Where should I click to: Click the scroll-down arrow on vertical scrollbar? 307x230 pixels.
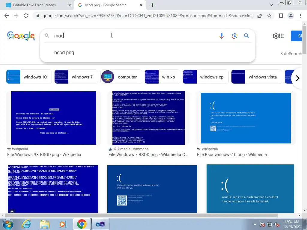coord(304,211)
